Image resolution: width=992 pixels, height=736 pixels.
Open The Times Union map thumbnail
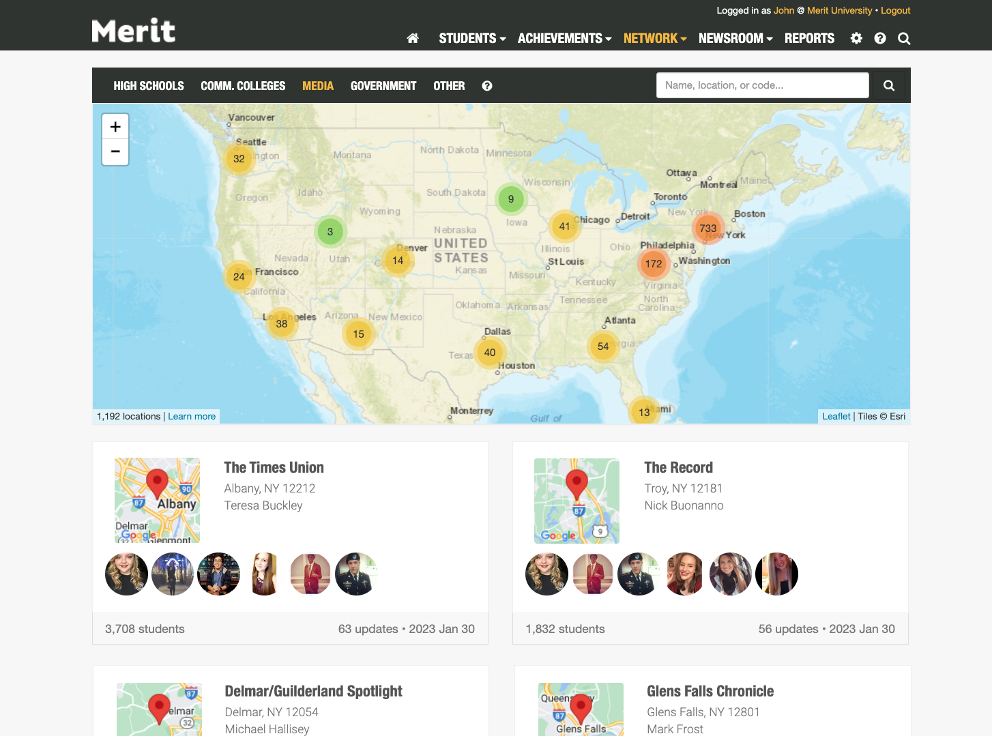(158, 500)
